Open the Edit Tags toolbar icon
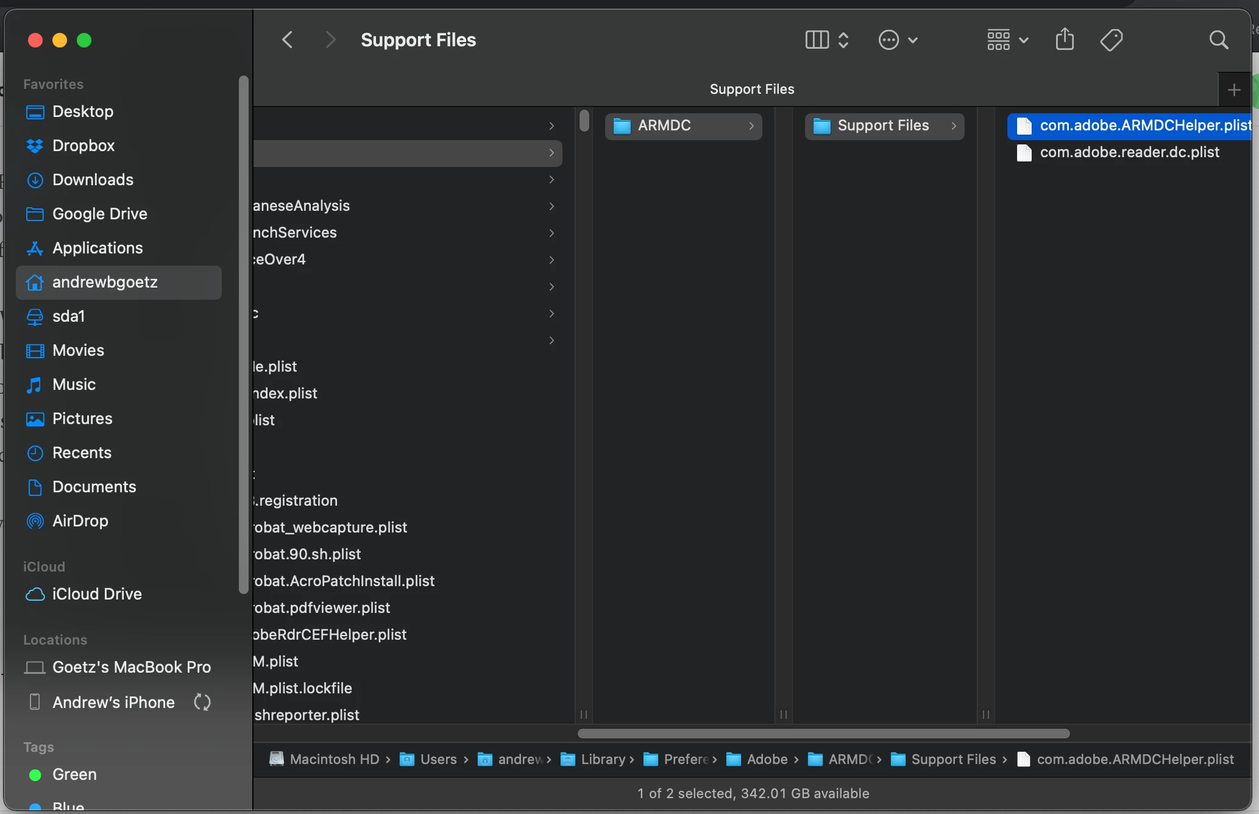 tap(1111, 40)
